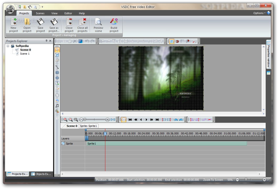This screenshot has width=278, height=189.
Task: Jump to timeline end button
Action: click(157, 120)
